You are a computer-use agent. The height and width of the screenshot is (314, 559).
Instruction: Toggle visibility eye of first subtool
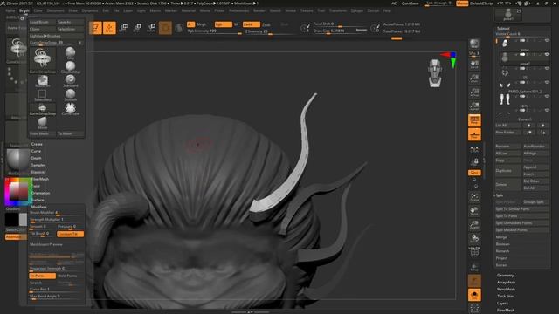pos(547,41)
